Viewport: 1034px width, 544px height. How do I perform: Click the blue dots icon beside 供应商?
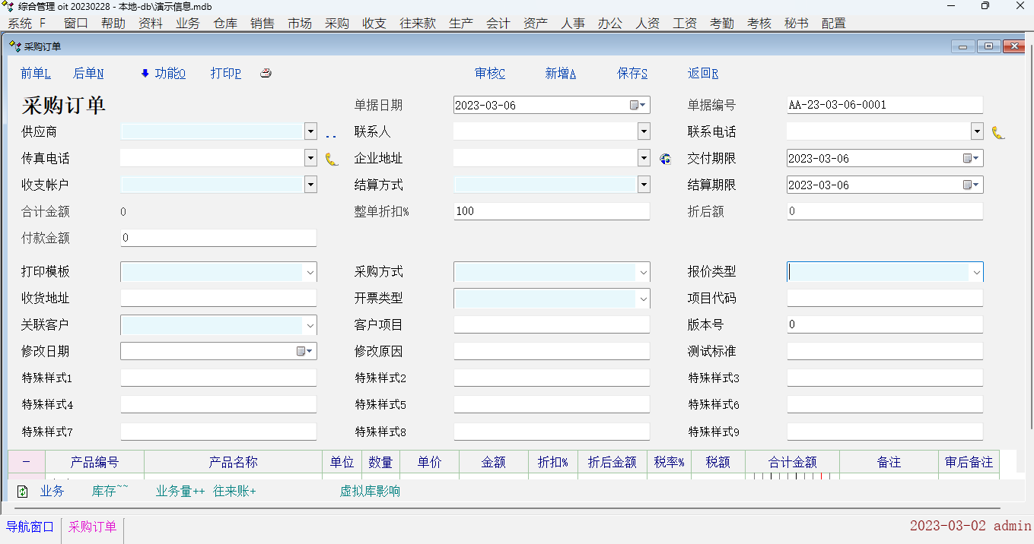point(331,135)
